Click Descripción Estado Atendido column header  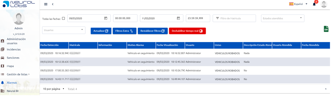[x=257, y=45]
